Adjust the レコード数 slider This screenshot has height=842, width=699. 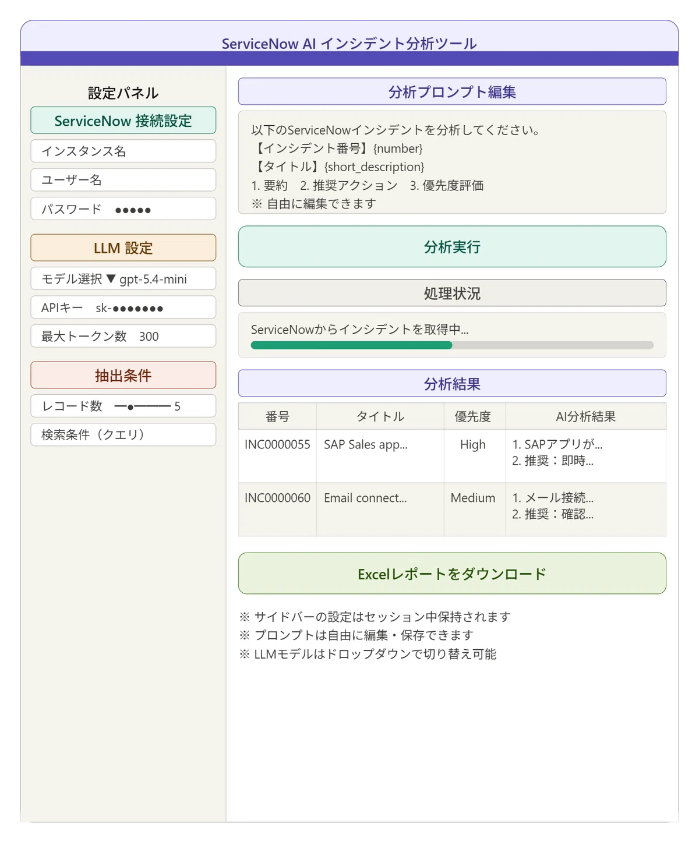point(143,406)
